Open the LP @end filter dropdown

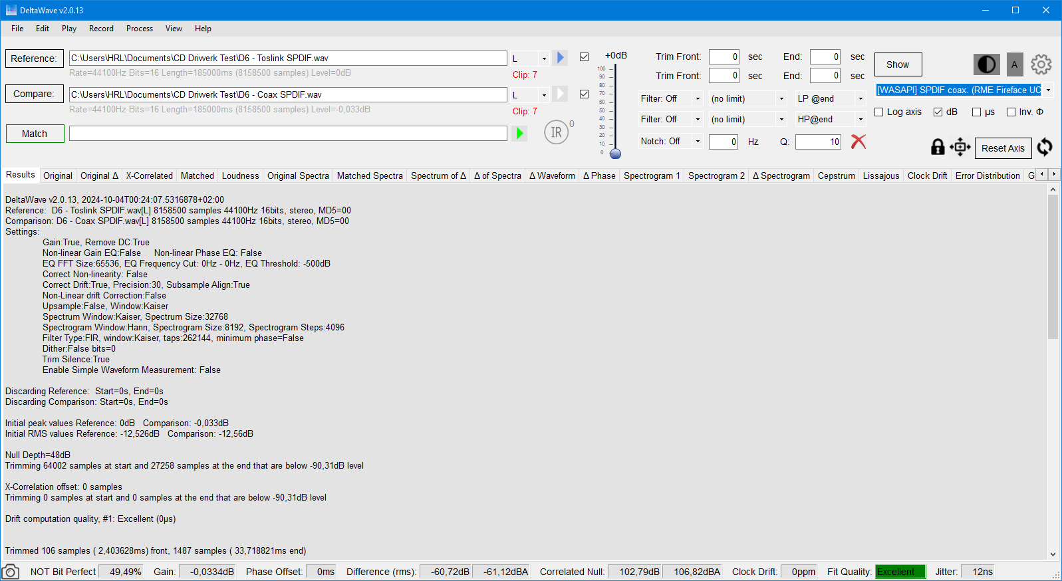pyautogui.click(x=861, y=99)
